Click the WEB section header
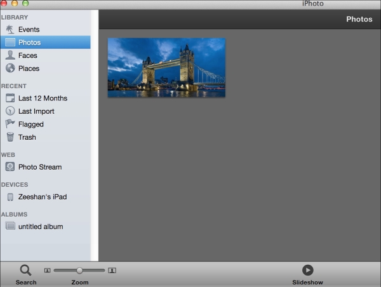381x287 pixels. point(8,155)
